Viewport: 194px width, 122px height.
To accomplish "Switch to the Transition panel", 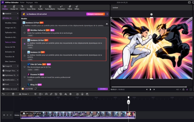I will (x=61, y=7).
